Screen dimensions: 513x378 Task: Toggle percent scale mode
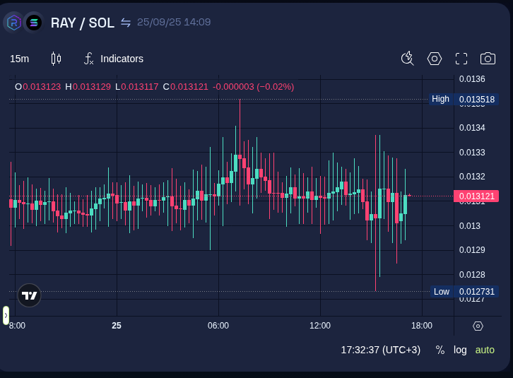[440, 350]
